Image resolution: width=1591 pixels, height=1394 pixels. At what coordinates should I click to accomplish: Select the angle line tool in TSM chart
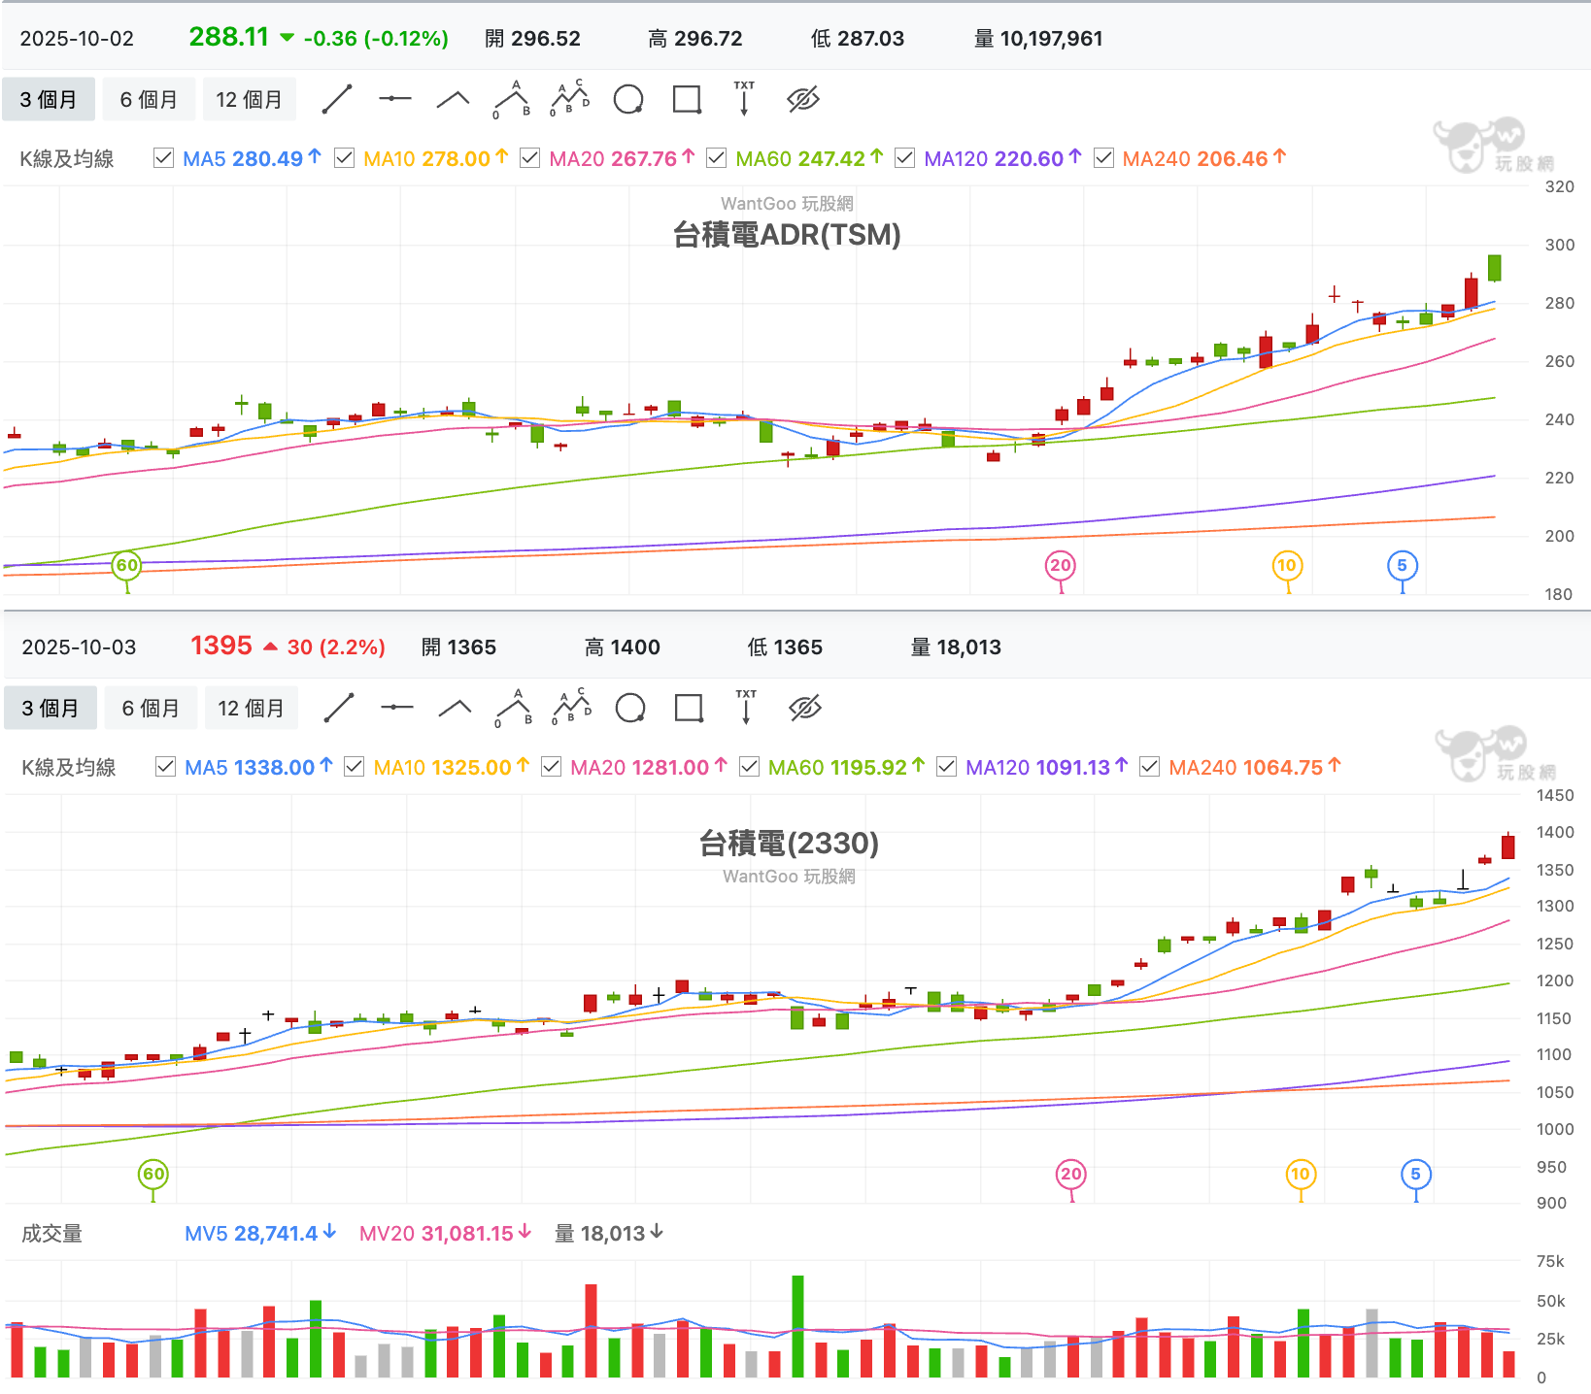pos(454,99)
